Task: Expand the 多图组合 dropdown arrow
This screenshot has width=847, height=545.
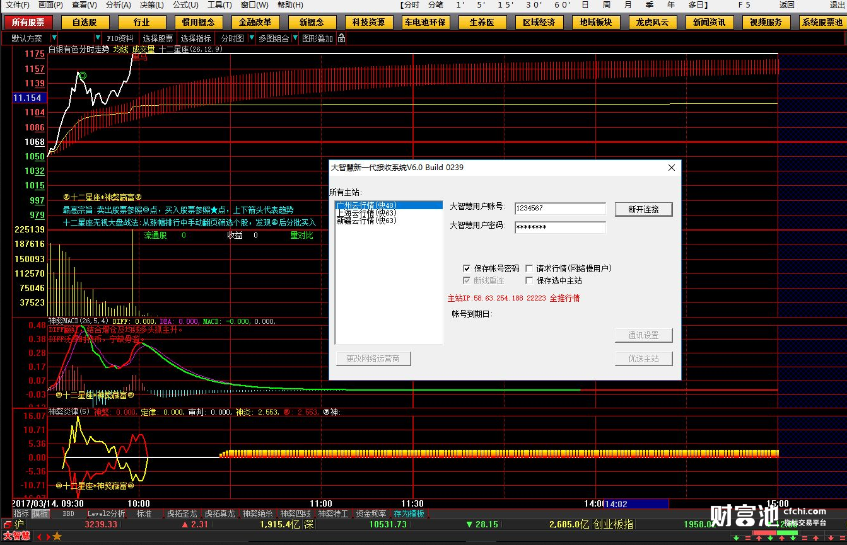Action: (x=295, y=38)
